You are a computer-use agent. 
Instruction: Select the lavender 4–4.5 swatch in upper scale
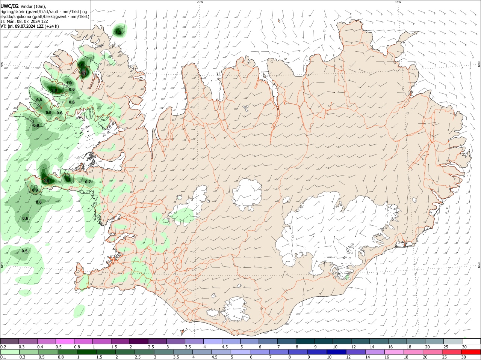pyautogui.click(x=213, y=341)
